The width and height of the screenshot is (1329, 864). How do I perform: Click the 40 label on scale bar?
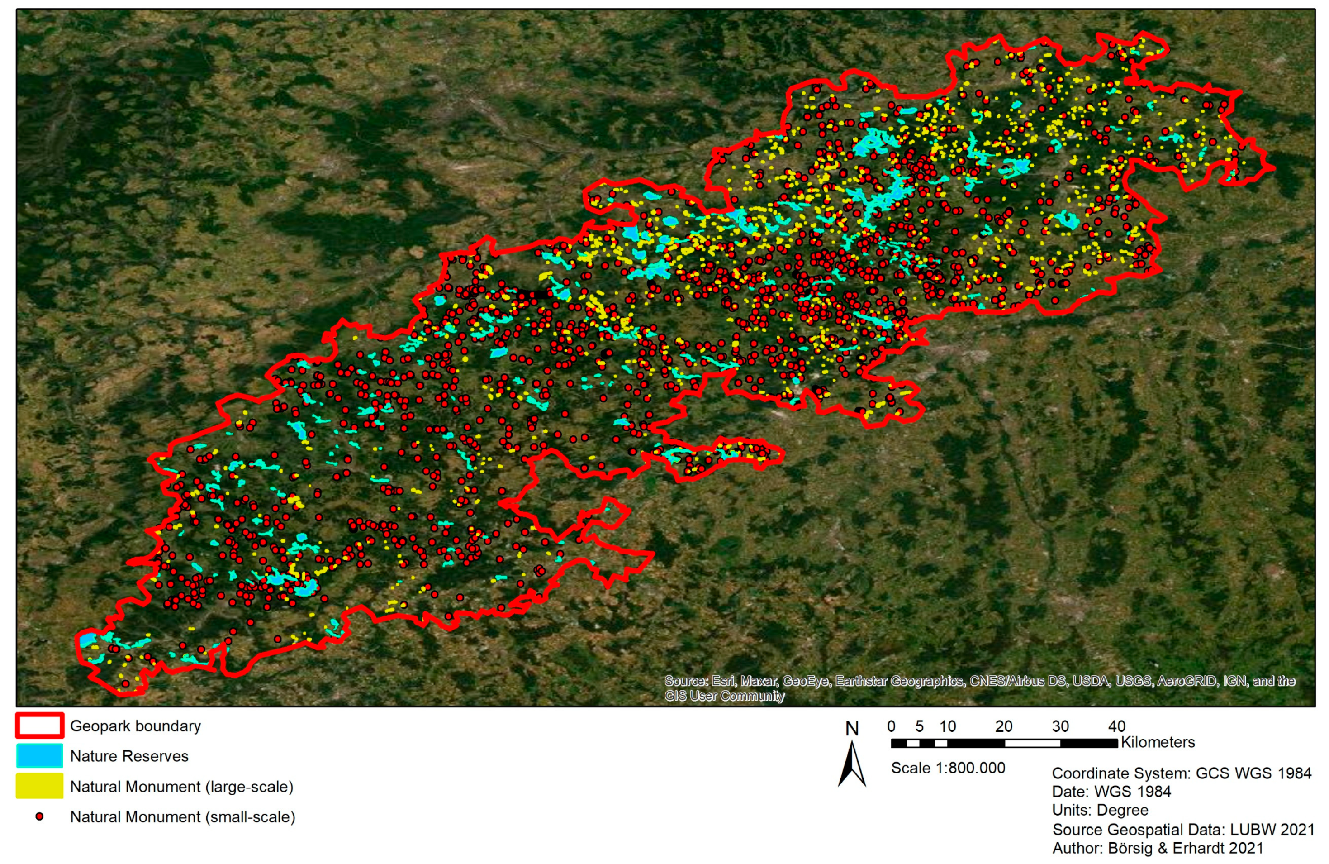(x=1116, y=726)
